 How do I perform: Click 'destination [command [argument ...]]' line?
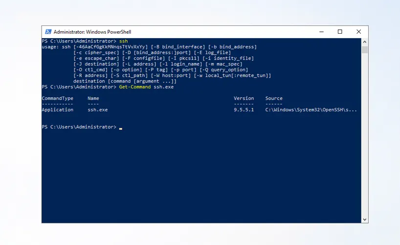point(125,81)
